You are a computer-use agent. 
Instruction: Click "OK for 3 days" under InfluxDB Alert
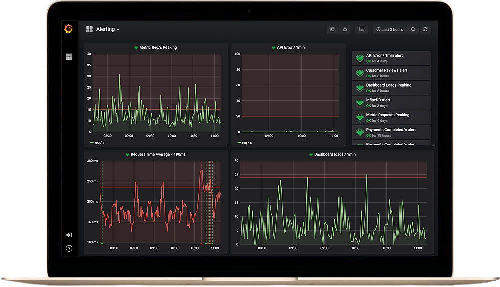(377, 106)
